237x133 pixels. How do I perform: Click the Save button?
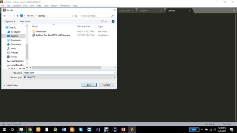pos(89,85)
